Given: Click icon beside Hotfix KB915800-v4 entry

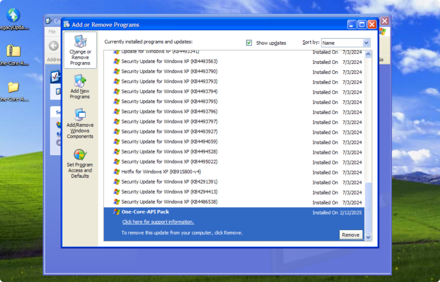Looking at the screenshot, I should pos(117,172).
